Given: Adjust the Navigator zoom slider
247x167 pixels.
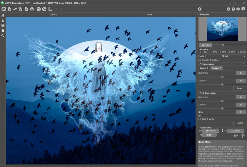Looking at the screenshot, I should click(223, 45).
